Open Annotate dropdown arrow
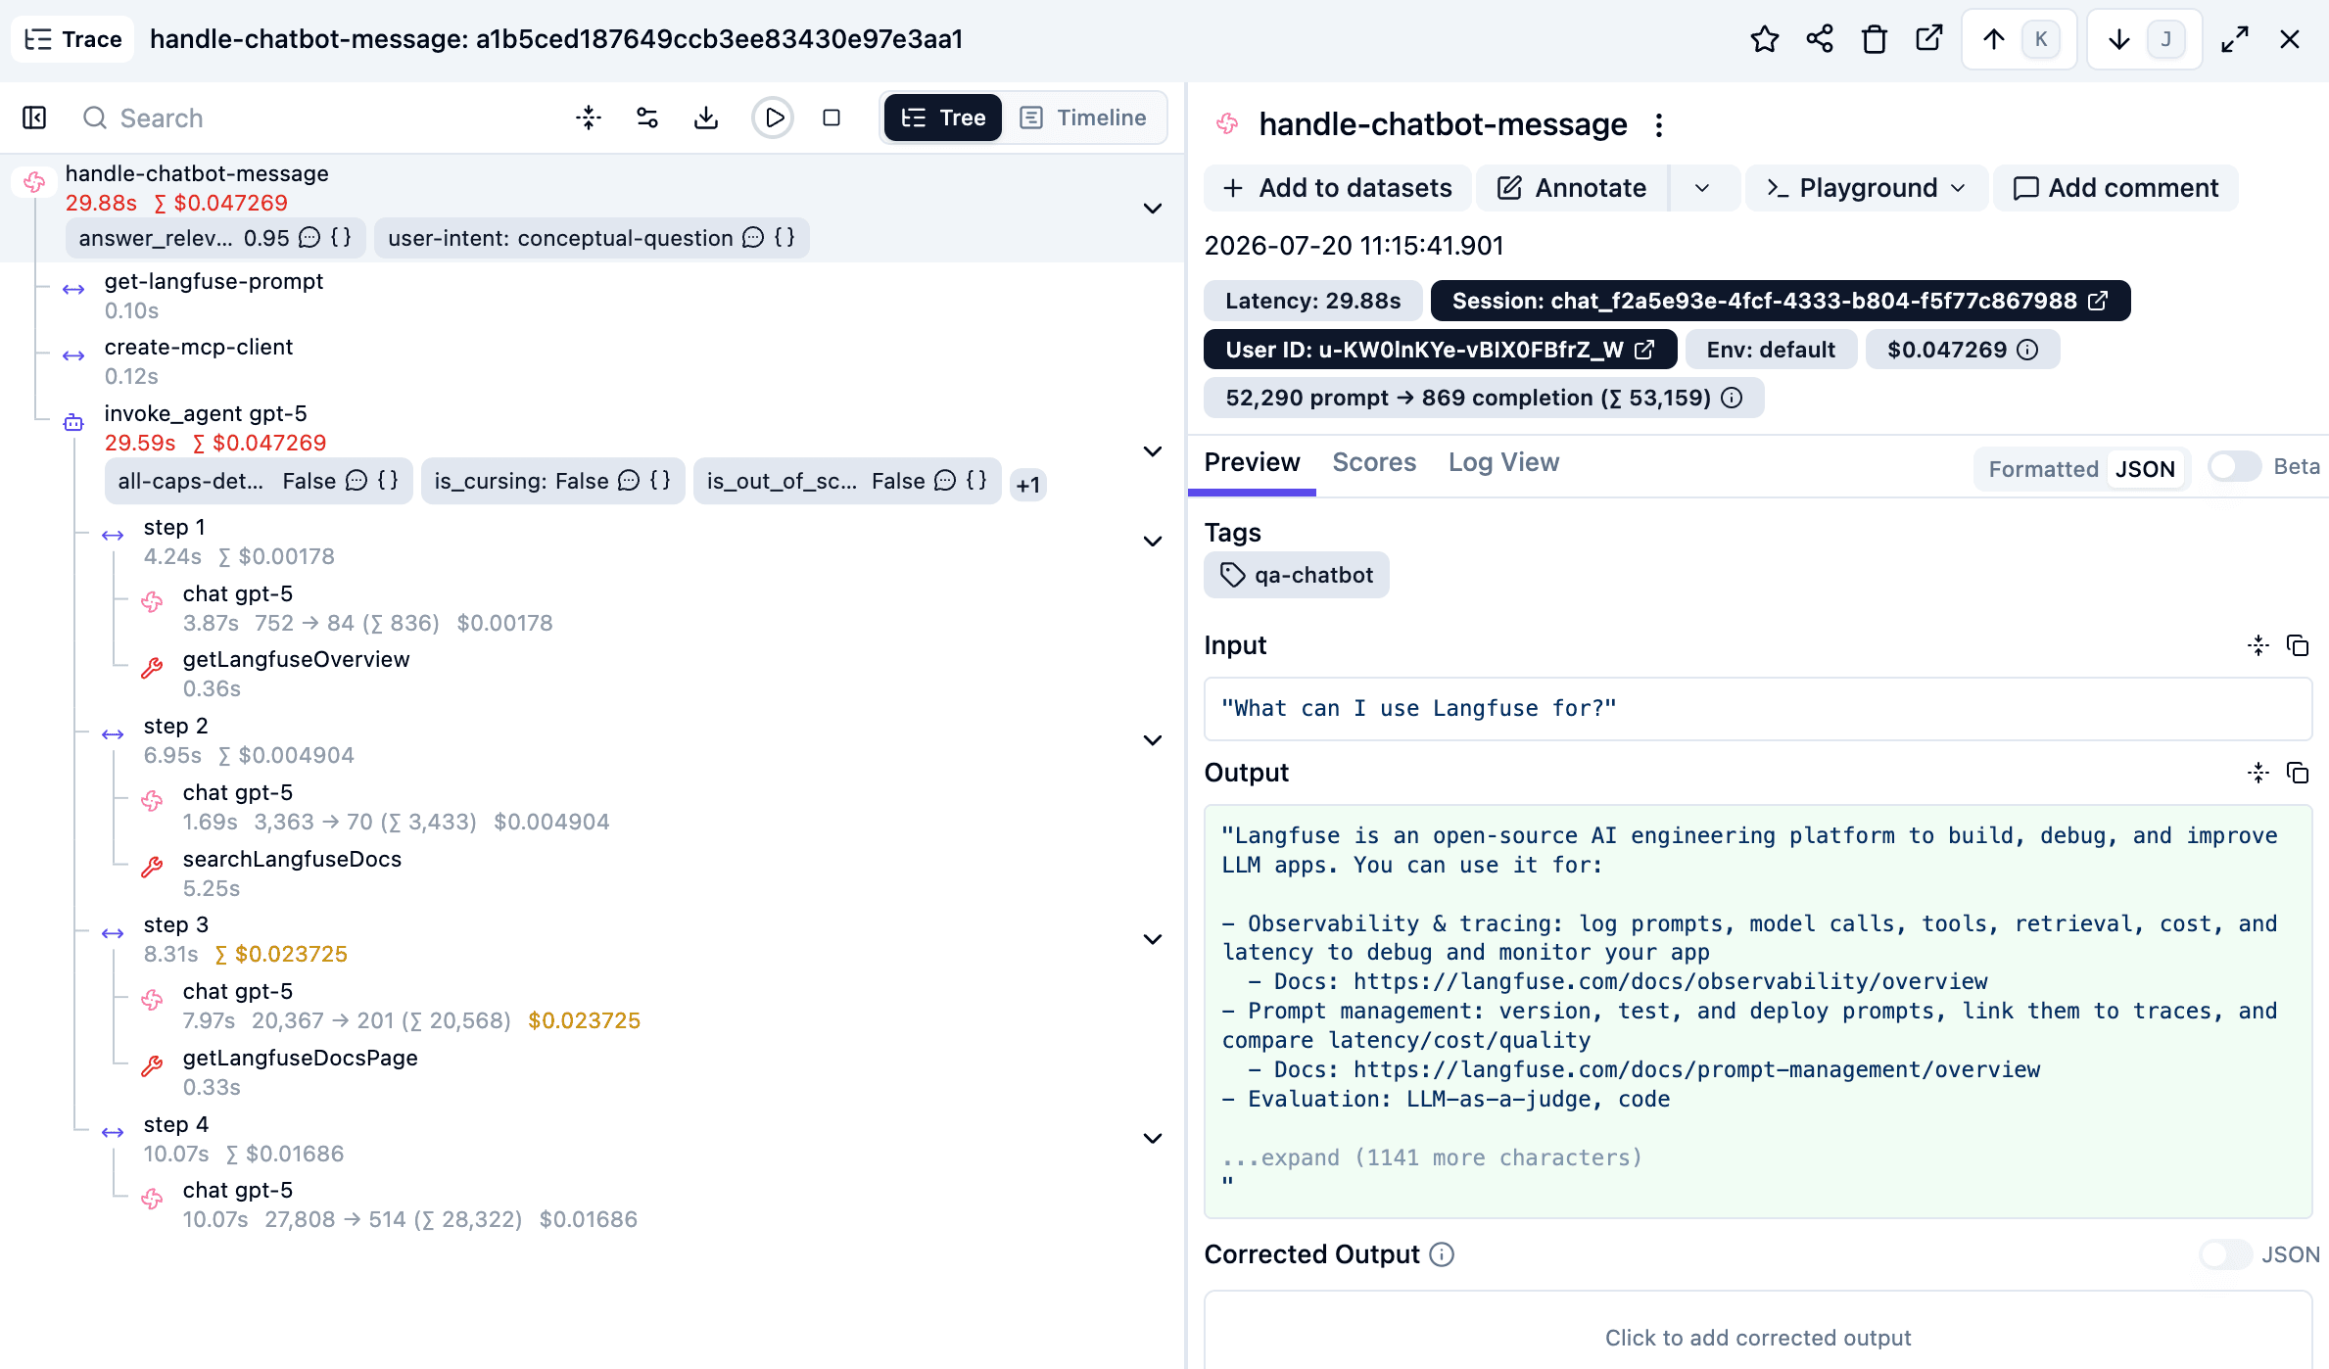2329x1369 pixels. [x=1702, y=188]
